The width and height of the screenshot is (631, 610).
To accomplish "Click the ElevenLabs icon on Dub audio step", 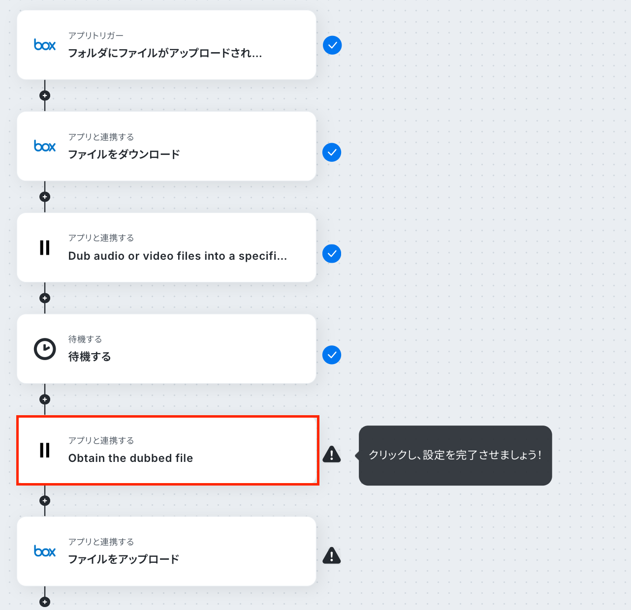I will [x=45, y=247].
